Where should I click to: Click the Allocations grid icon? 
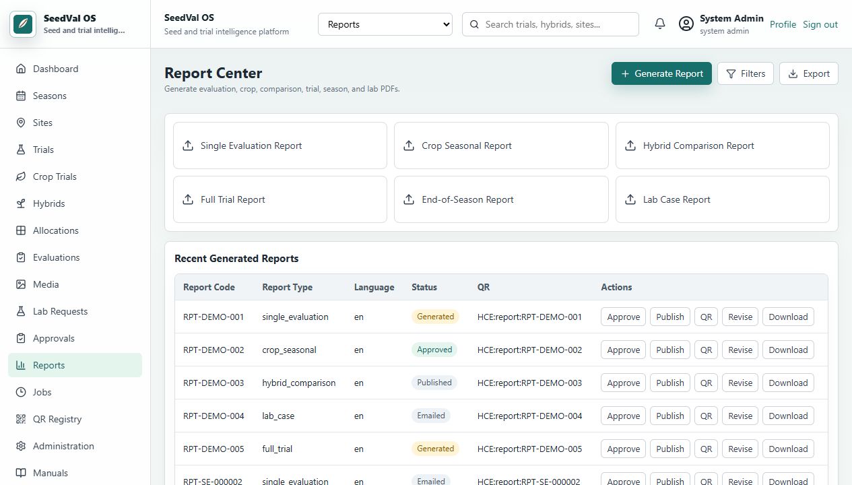click(21, 230)
